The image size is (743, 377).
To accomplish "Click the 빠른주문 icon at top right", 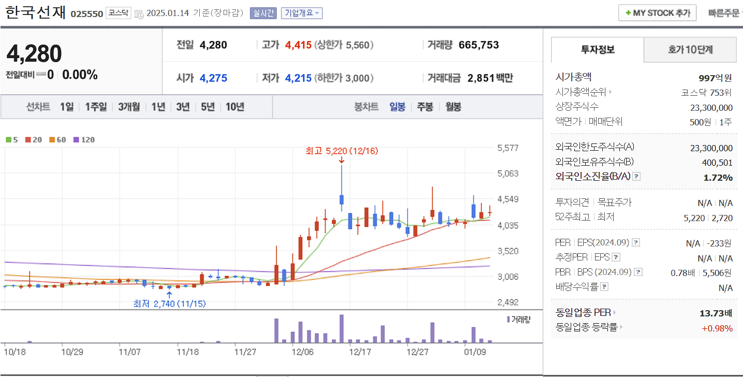I will click(x=724, y=12).
